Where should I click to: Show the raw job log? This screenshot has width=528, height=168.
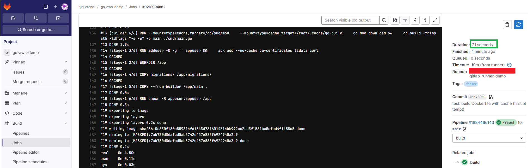pos(395,20)
